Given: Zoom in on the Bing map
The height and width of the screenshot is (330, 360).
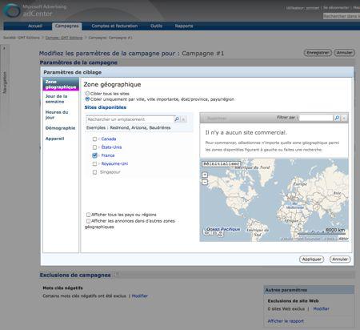Looking at the screenshot, I should point(205,175).
